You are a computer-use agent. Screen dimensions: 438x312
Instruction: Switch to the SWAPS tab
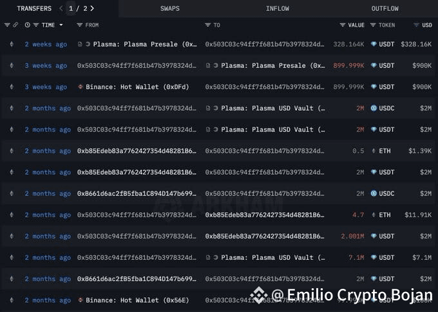[170, 8]
